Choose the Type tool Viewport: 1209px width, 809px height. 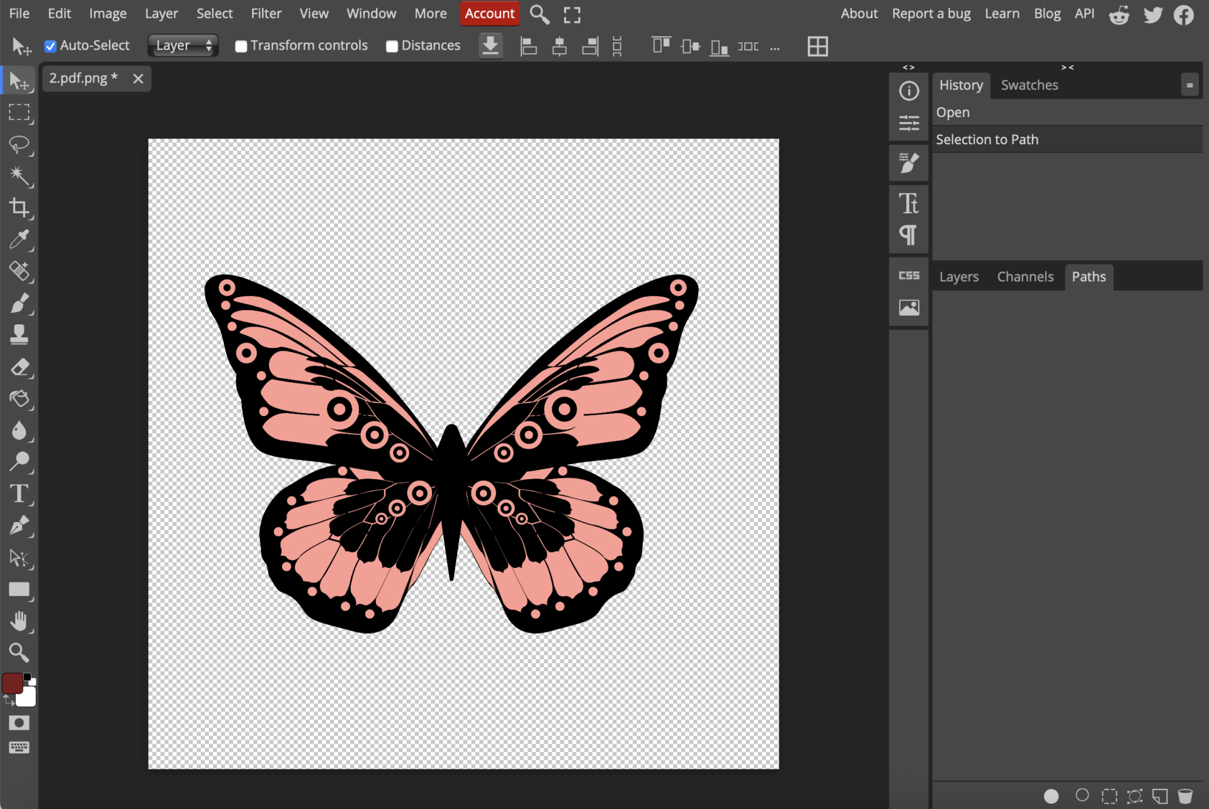pyautogui.click(x=19, y=494)
